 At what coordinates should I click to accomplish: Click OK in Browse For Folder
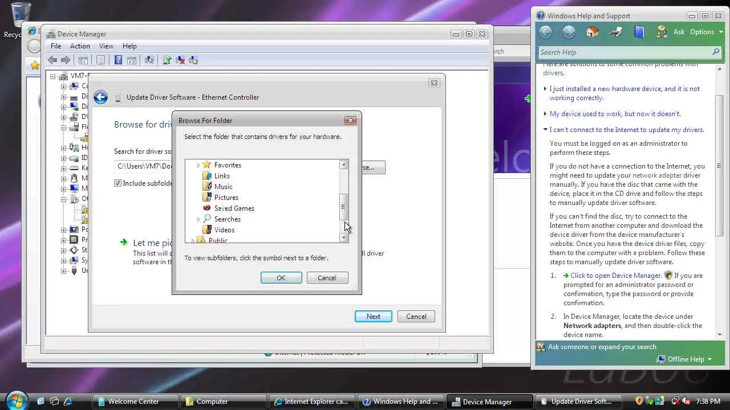pos(281,278)
